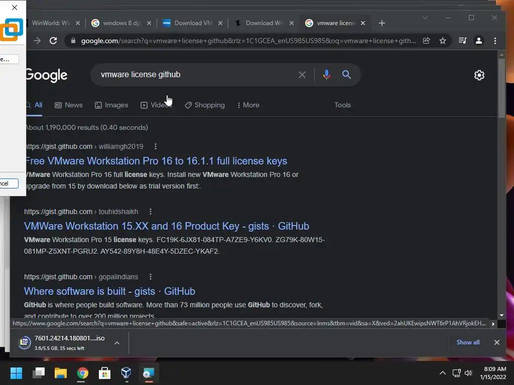Select the Shopping search filter
Image resolution: width=514 pixels, height=385 pixels.
pos(205,105)
